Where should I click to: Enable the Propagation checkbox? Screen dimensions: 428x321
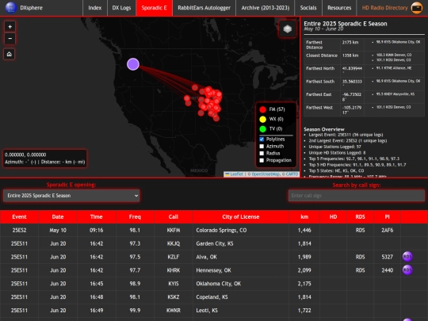[x=262, y=160]
